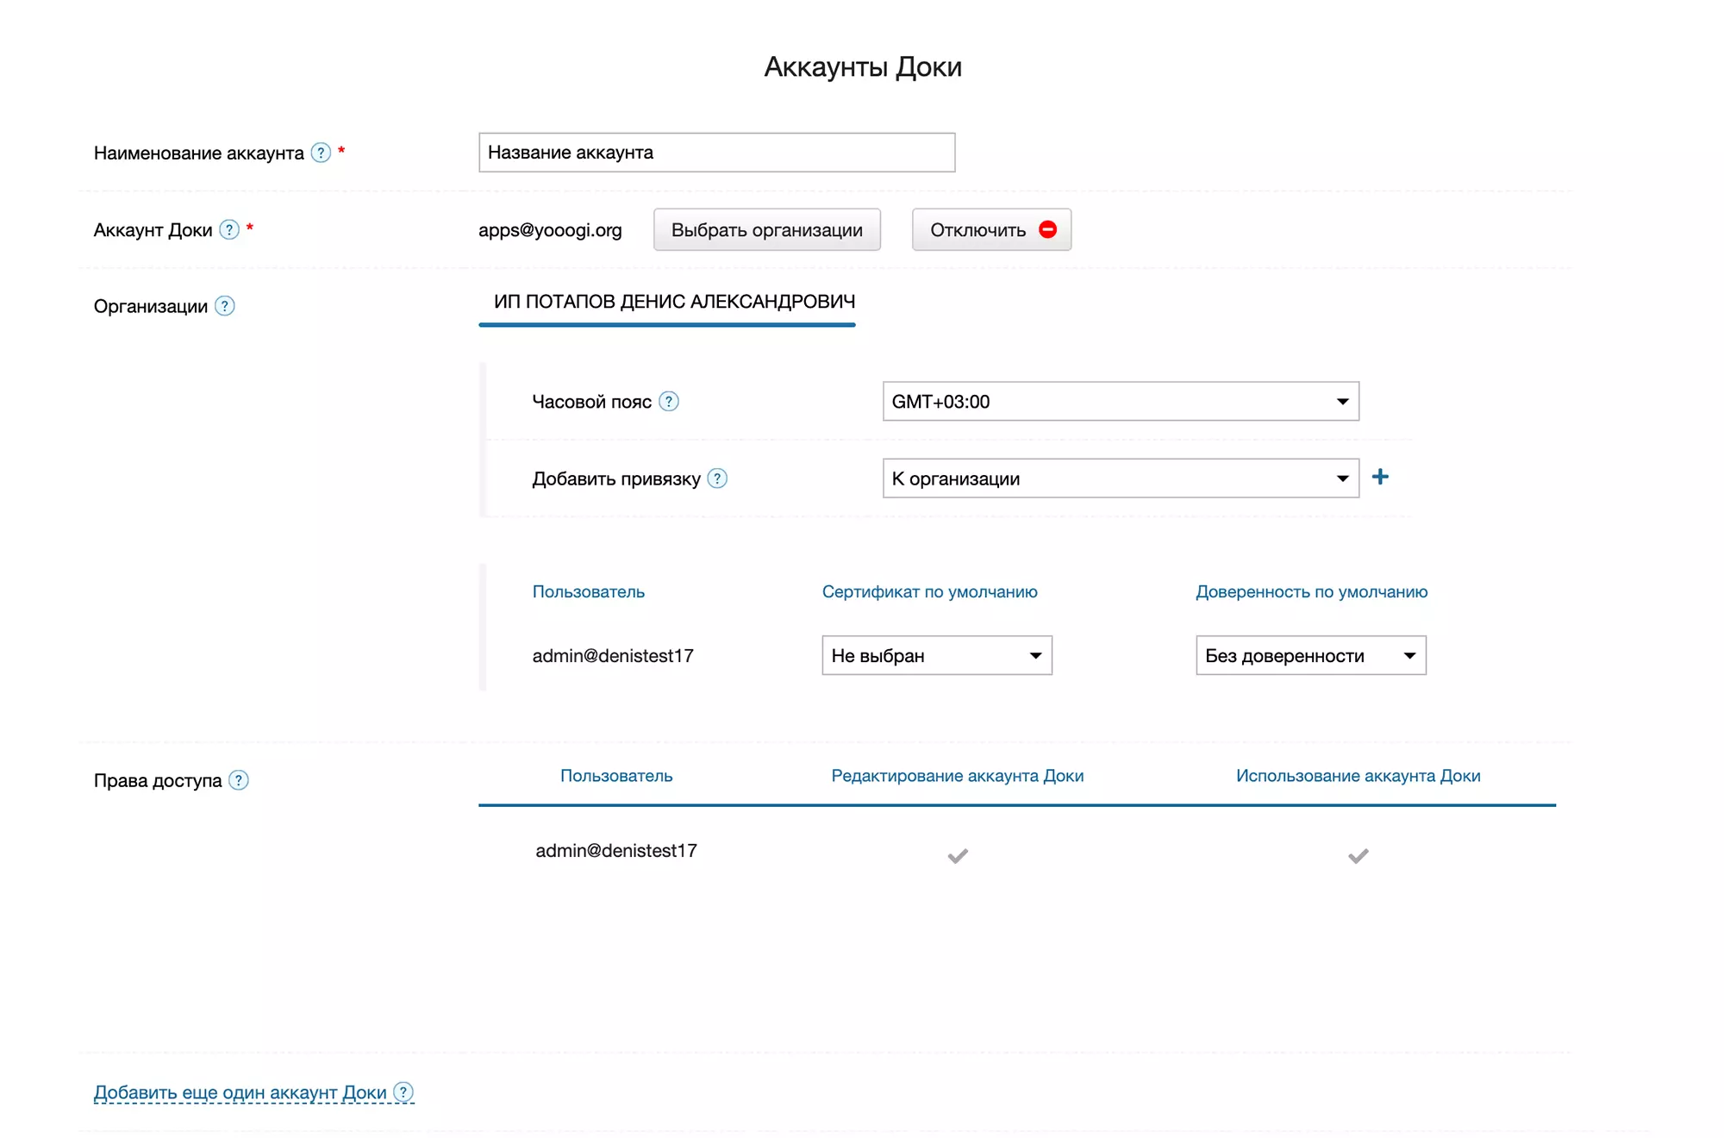This screenshot has width=1724, height=1138.
Task: Click help icon after Добавить еще один аккаунт
Action: click(403, 1091)
